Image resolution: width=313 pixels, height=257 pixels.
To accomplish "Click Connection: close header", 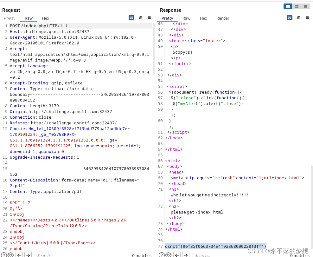I will pyautogui.click(x=30, y=117).
